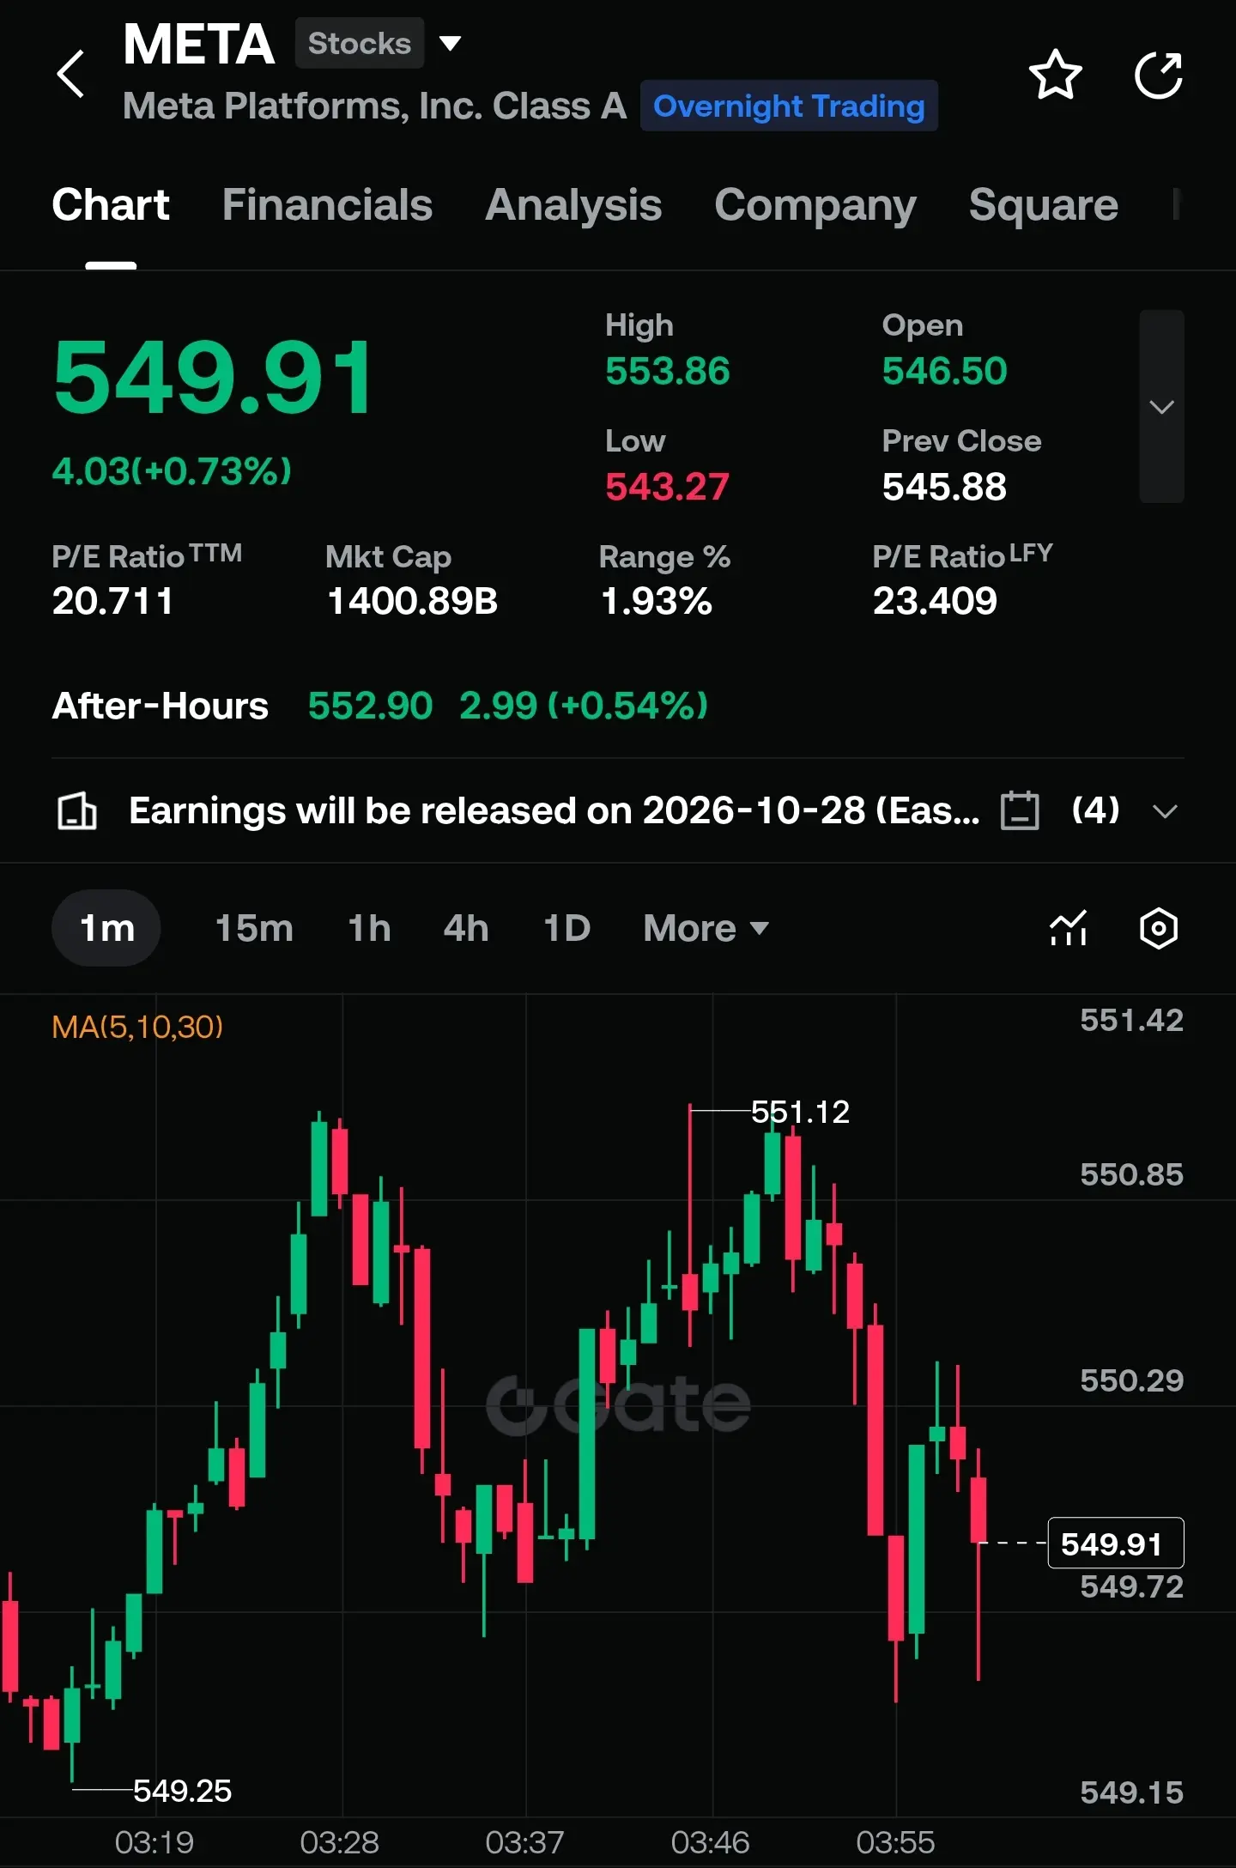Tap the 03:55 time axis label

coord(895,1842)
